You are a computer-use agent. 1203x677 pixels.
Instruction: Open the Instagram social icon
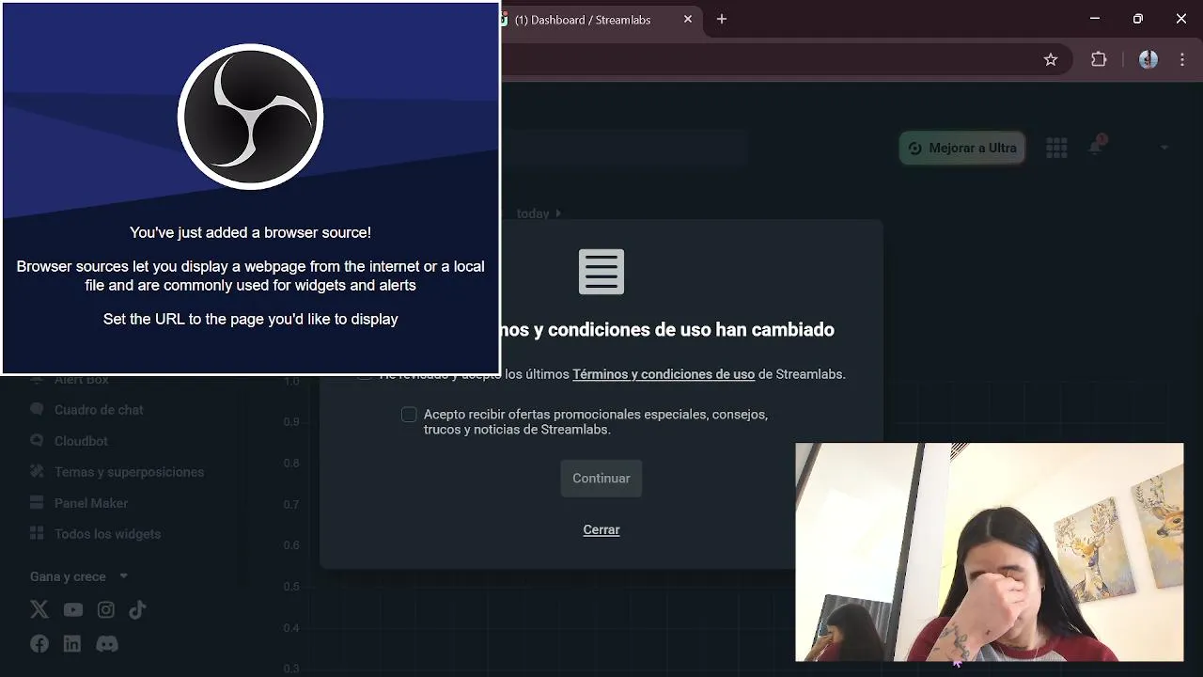click(106, 610)
